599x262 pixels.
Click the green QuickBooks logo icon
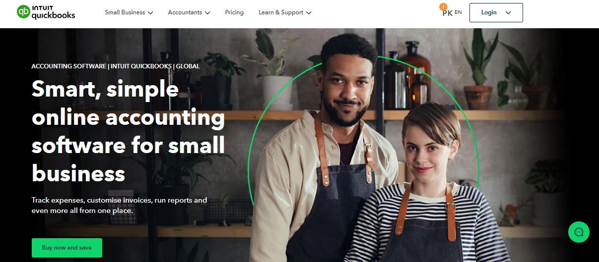pos(23,12)
